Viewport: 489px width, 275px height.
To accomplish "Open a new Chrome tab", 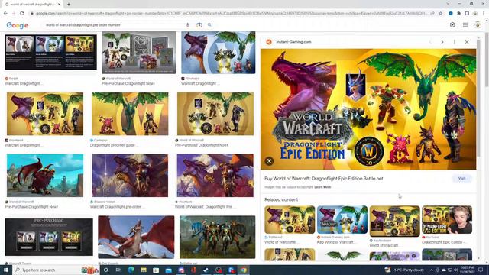I will click(x=69, y=5).
